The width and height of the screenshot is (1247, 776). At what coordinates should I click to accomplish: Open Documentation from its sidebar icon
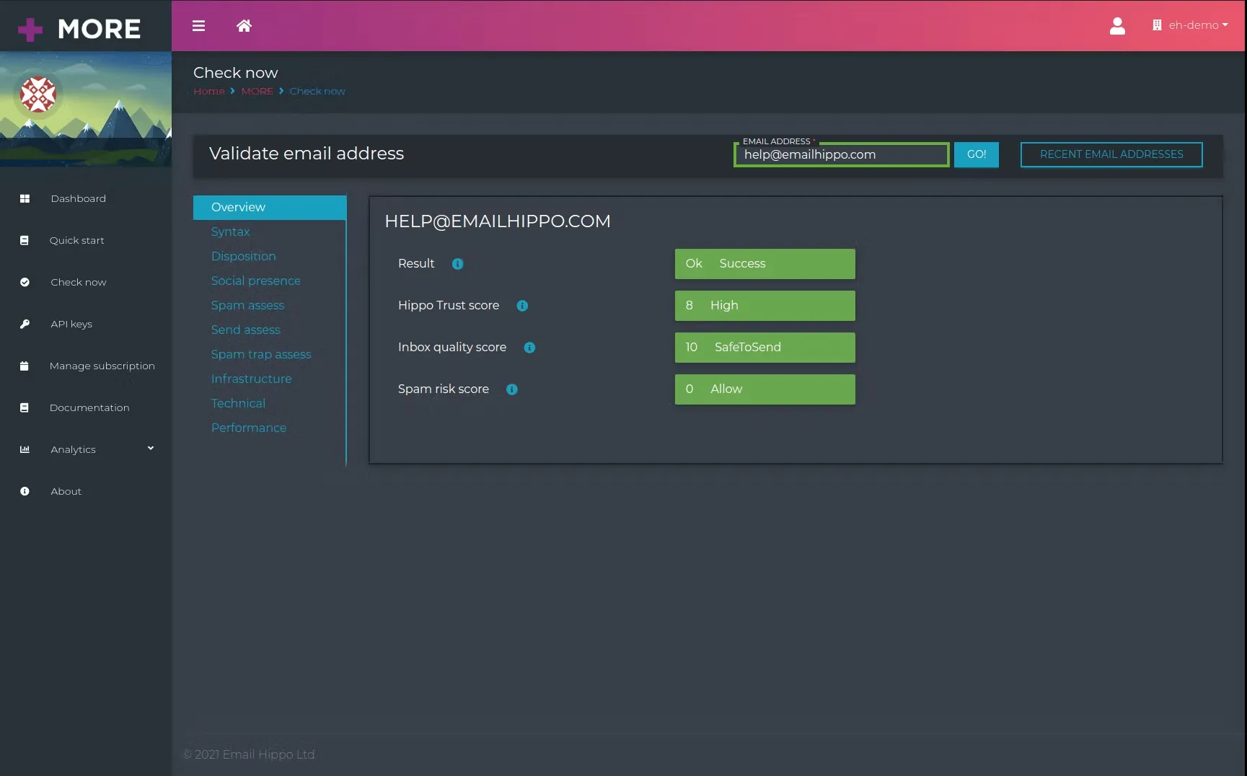pyautogui.click(x=25, y=407)
